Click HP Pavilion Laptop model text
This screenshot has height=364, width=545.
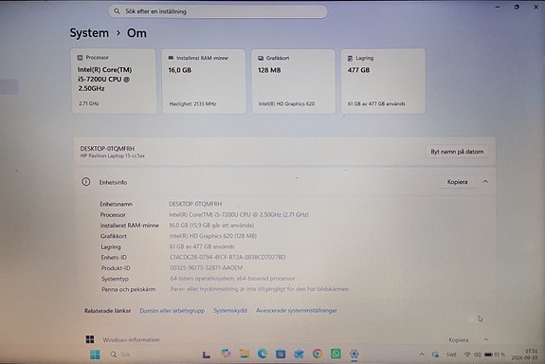tap(112, 156)
